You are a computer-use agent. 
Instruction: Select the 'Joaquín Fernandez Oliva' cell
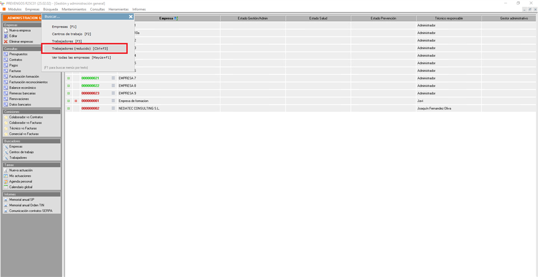(x=449, y=109)
